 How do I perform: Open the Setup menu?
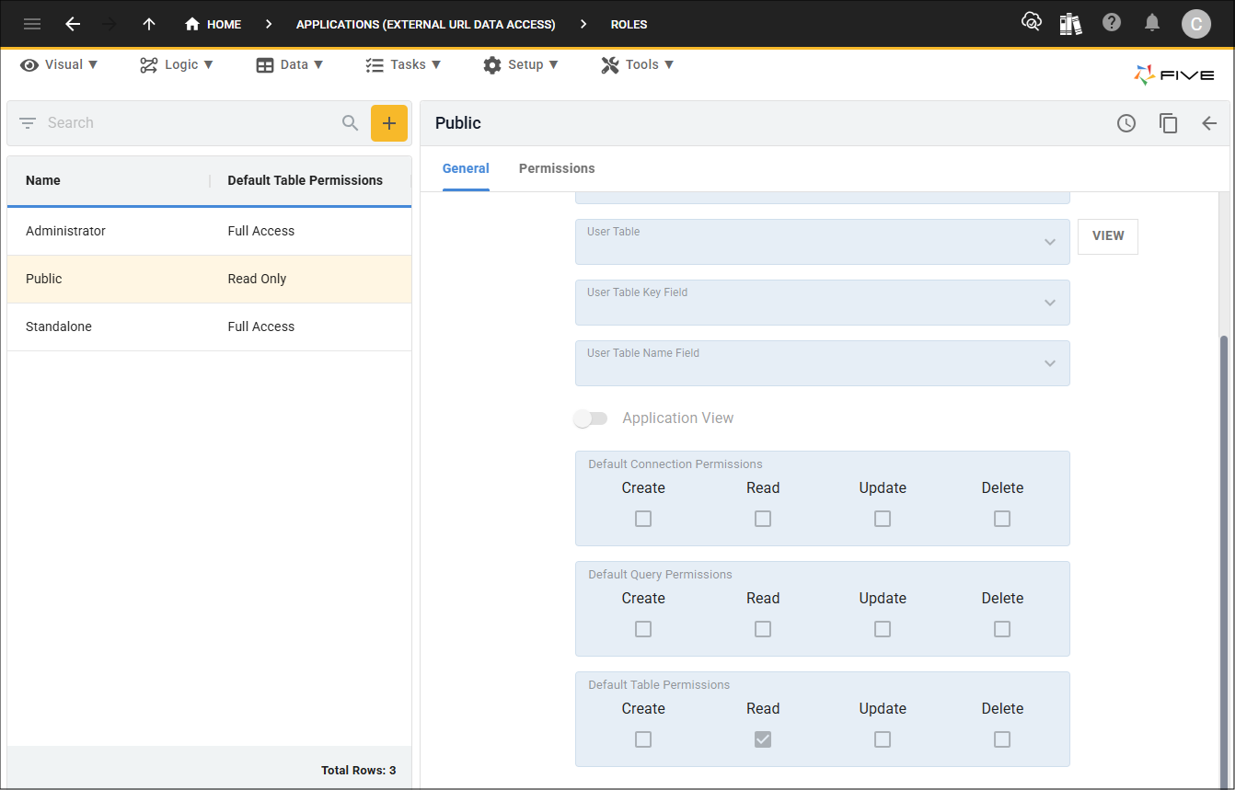521,64
